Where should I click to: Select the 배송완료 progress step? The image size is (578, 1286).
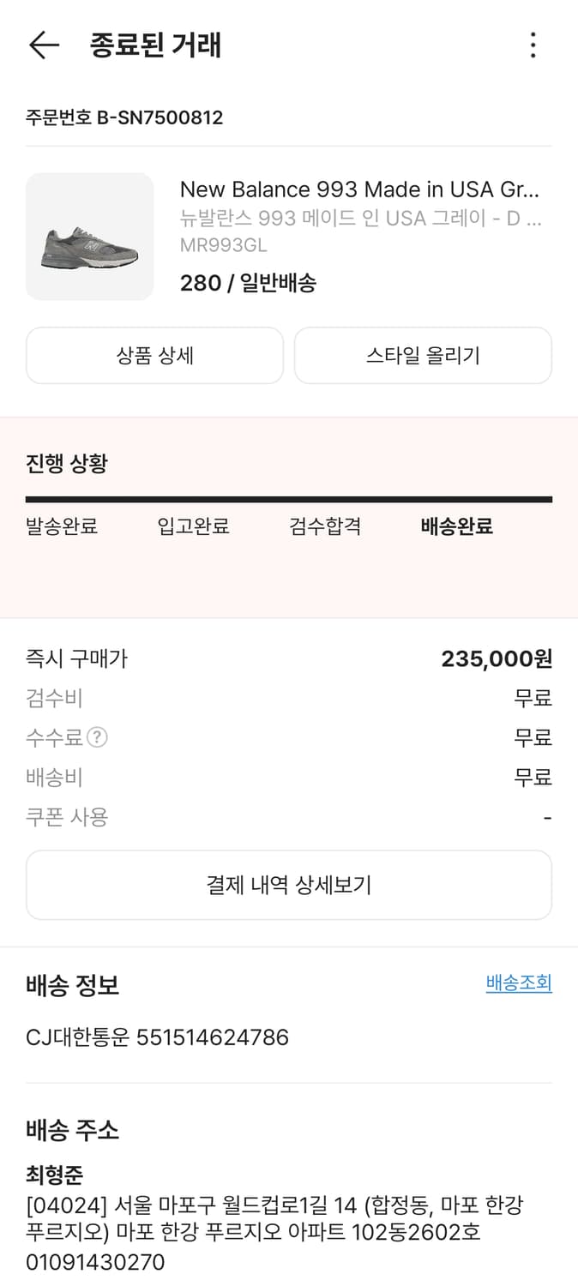coord(455,527)
